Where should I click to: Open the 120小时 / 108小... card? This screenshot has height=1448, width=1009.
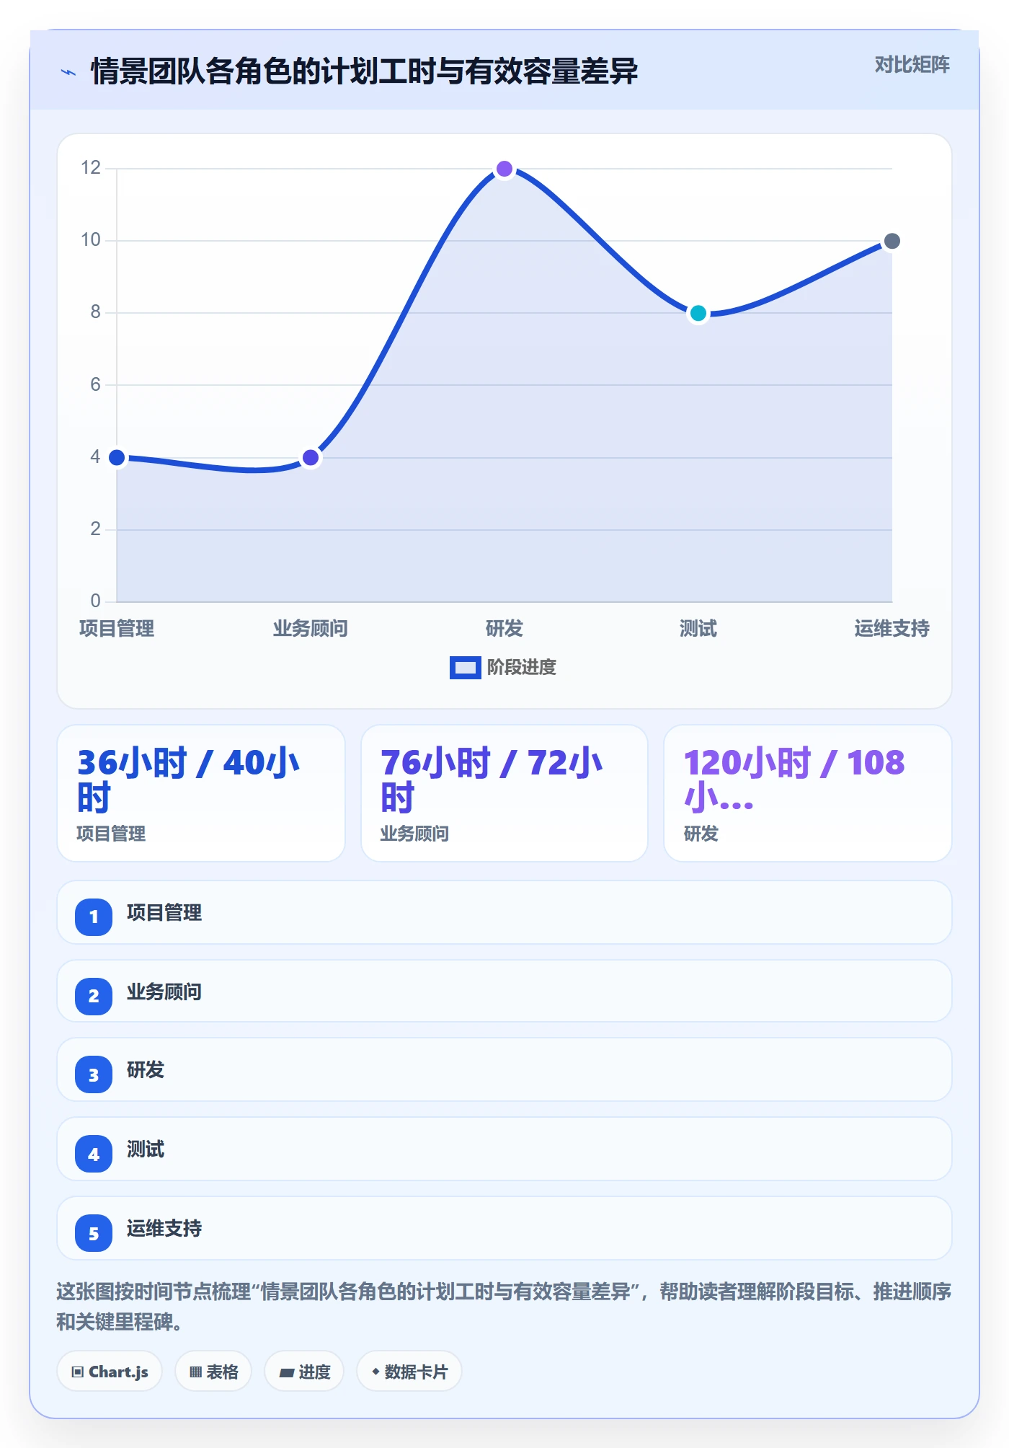(x=808, y=793)
